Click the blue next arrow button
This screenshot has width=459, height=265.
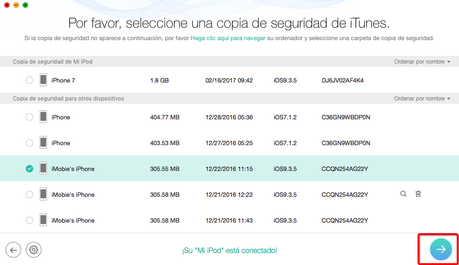[441, 249]
